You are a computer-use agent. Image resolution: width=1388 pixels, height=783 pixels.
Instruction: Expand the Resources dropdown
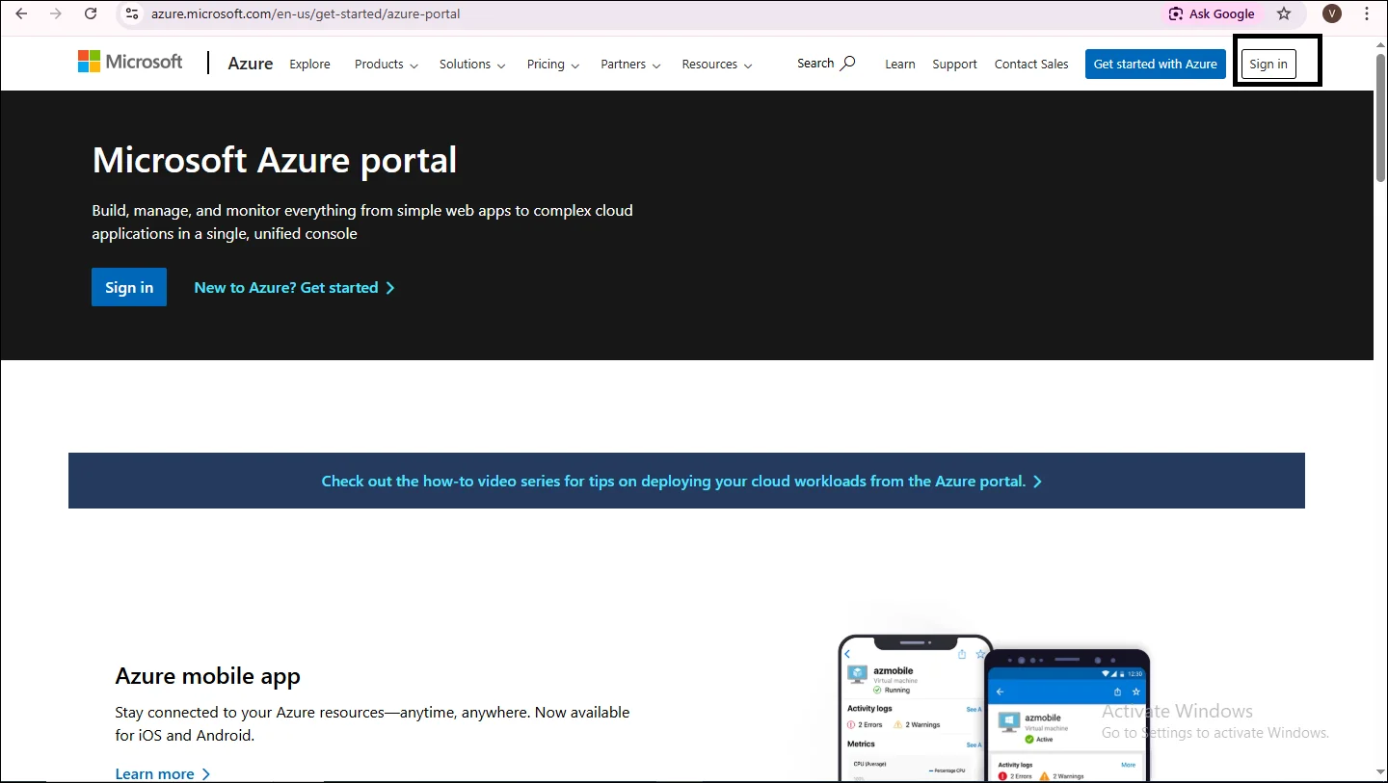[717, 65]
